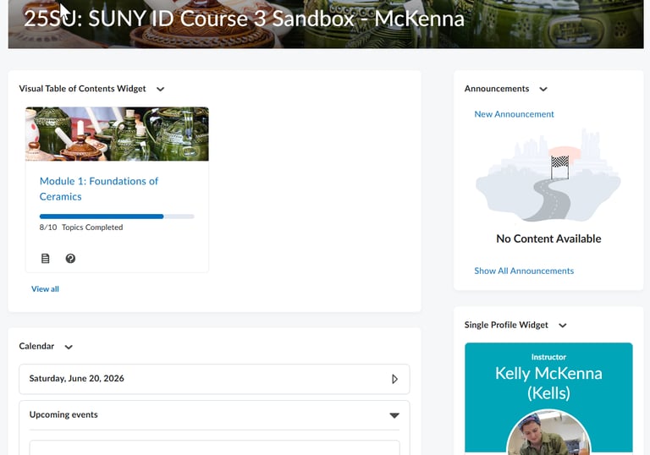Click Kelly McKenna instructor profile photo
650x455 pixels.
coord(548,433)
